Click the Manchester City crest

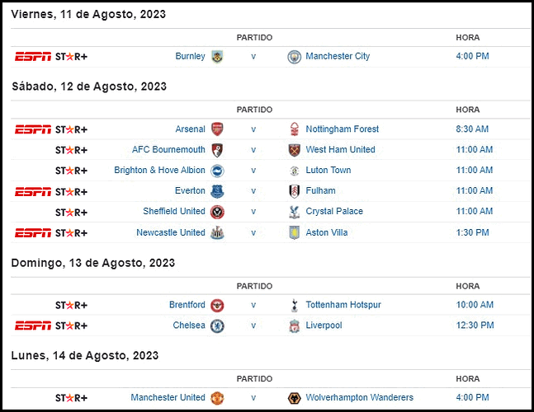[295, 57]
